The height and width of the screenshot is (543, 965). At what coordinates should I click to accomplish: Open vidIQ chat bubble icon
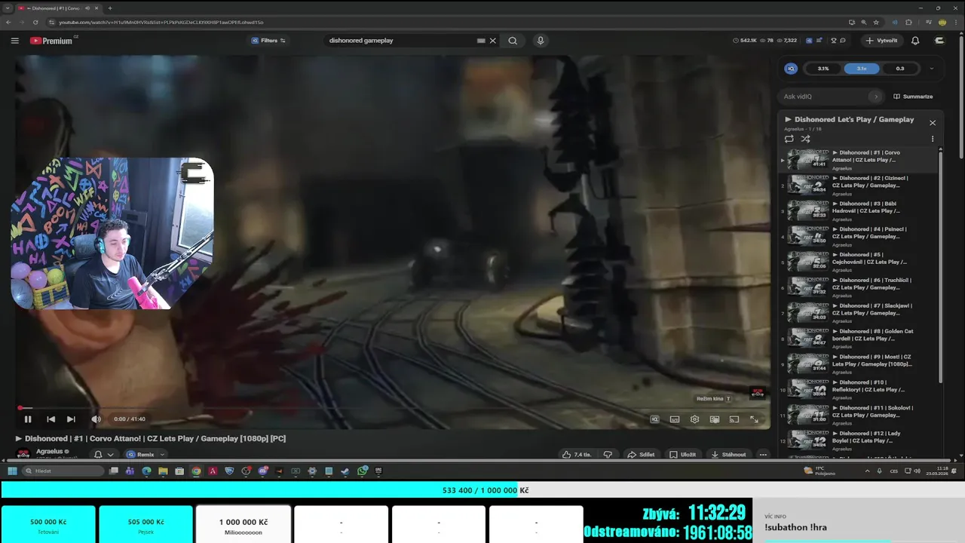[843, 41]
